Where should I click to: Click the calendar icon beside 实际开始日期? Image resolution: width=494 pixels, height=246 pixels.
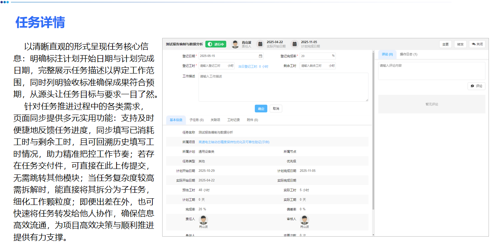260,44
